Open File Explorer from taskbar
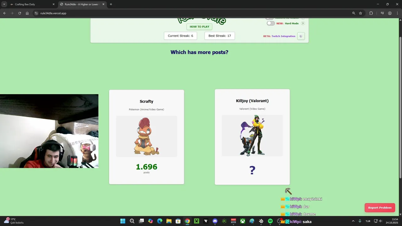 tap(169, 221)
